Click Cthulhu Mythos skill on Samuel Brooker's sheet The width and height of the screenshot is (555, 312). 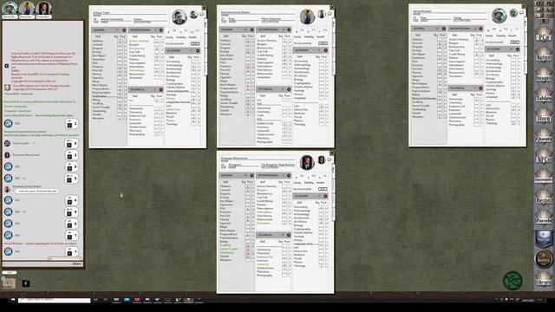[x=495, y=86]
